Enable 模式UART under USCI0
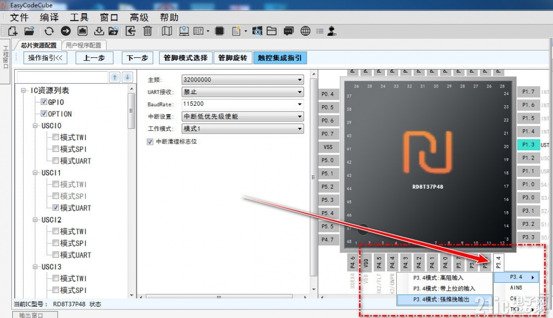 pyautogui.click(x=56, y=161)
